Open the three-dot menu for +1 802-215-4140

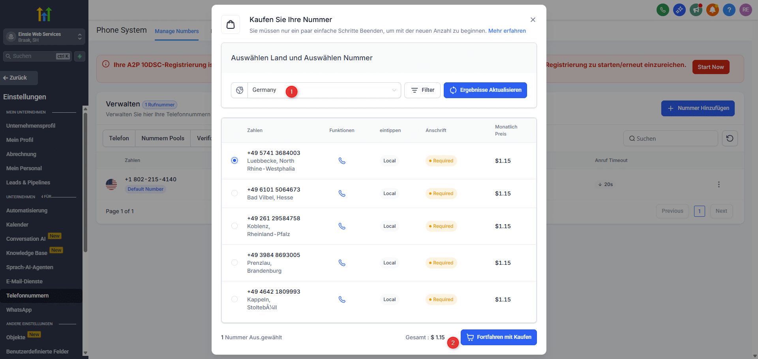tap(719, 184)
